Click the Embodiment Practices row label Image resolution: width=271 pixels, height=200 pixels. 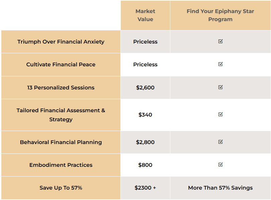tap(61, 165)
